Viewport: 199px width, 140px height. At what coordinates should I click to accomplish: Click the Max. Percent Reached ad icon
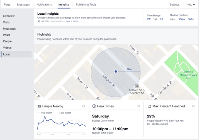coord(149,106)
